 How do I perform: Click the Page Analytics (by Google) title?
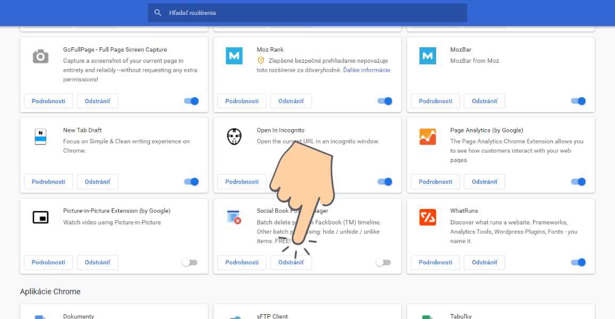pyautogui.click(x=486, y=130)
